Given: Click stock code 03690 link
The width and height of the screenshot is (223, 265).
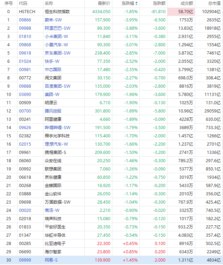Looking at the screenshot, I should pos(25,95).
